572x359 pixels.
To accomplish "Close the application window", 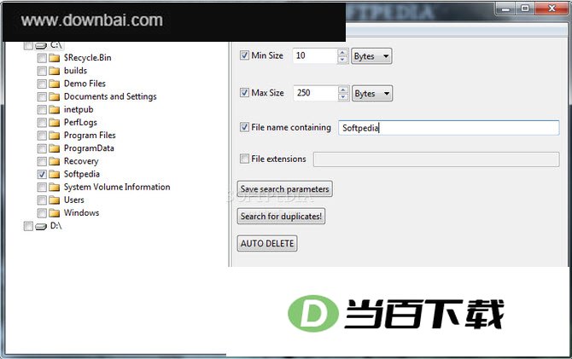I will pos(552,9).
